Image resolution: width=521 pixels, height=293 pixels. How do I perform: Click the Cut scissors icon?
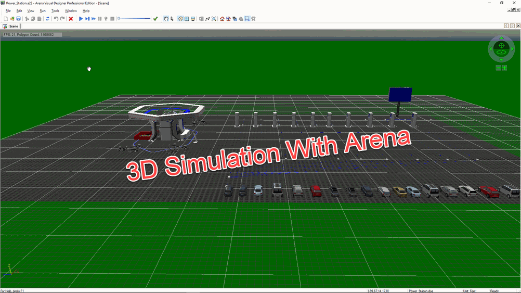coord(27,19)
